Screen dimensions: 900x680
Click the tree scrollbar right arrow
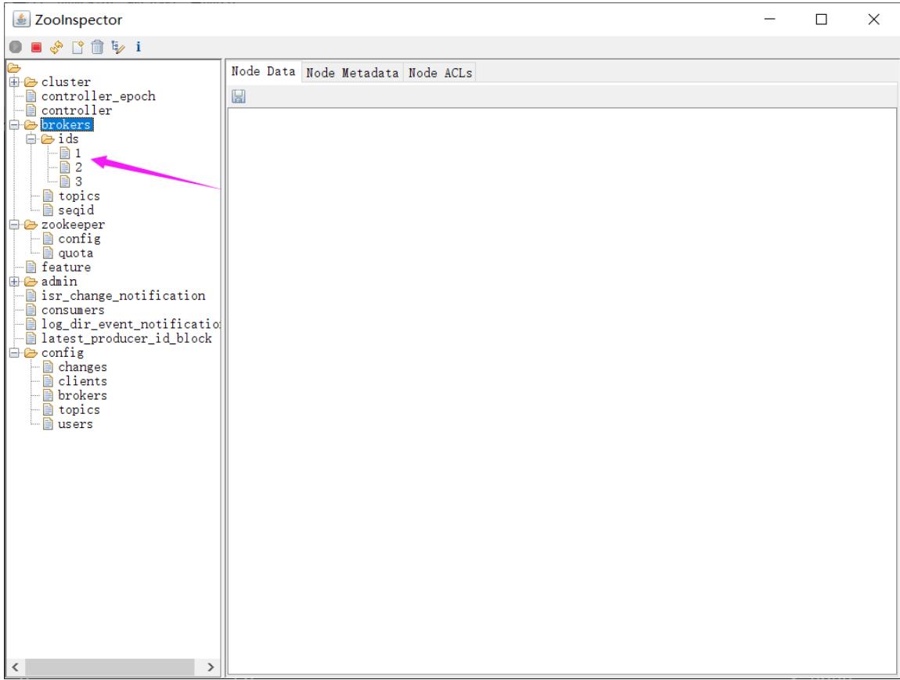coord(210,667)
